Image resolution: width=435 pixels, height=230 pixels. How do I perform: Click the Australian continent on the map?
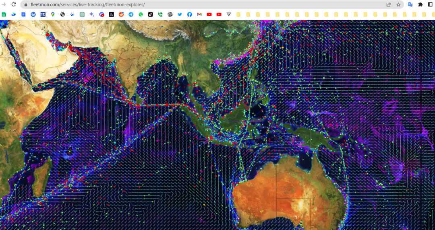pos(288,191)
